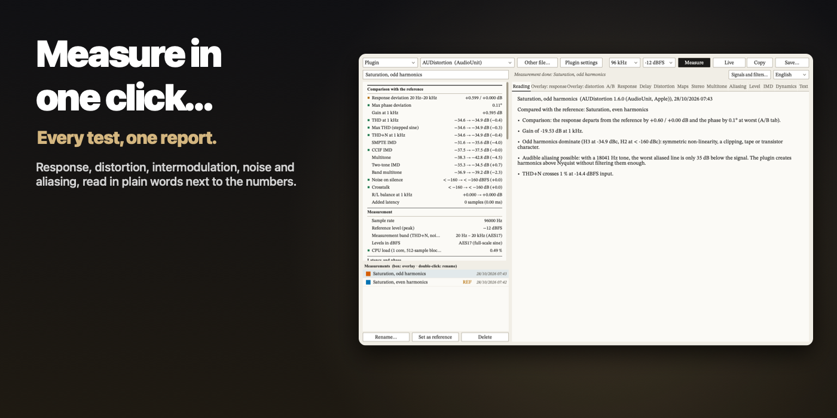Select the Reading tab
Image resolution: width=837 pixels, height=418 pixels.
[x=521, y=87]
